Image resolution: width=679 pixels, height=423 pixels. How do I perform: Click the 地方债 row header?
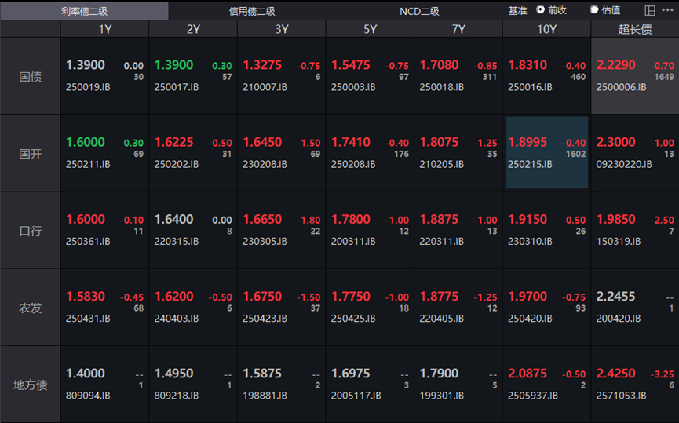coord(31,385)
